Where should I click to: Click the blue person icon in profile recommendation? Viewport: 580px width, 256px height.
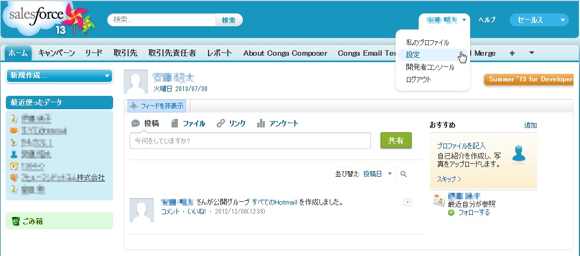[x=519, y=153]
